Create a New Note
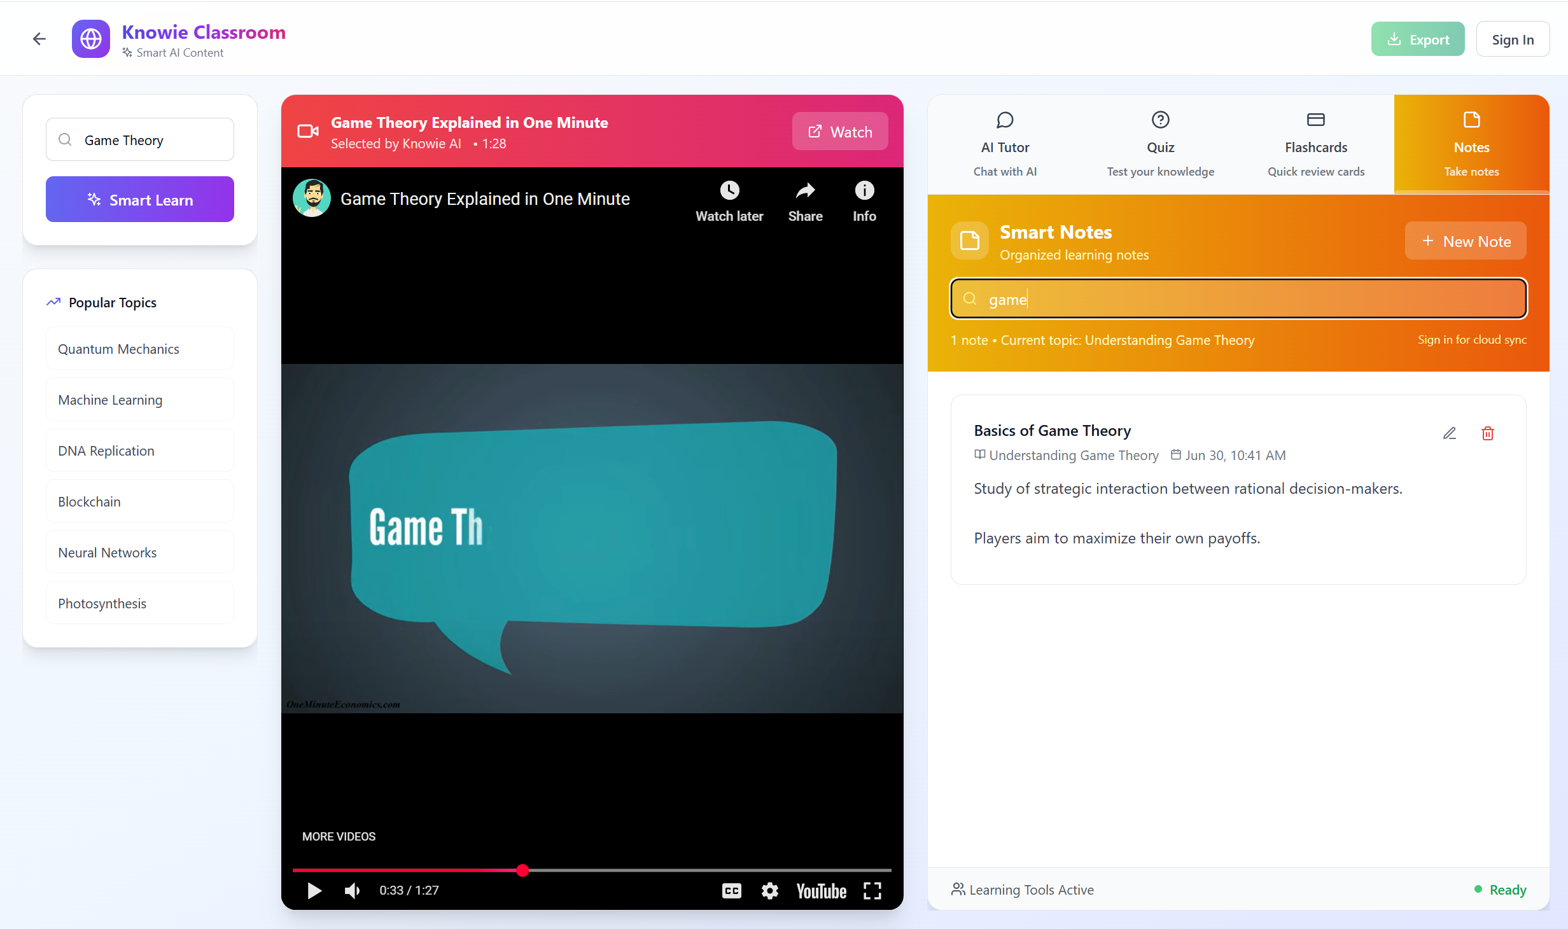The image size is (1568, 929). click(x=1465, y=241)
